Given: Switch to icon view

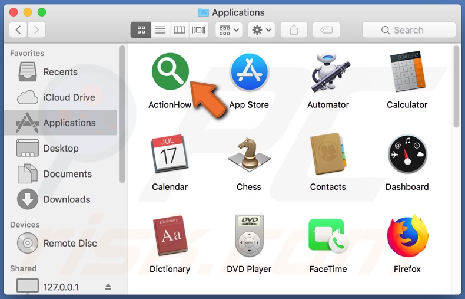Looking at the screenshot, I should point(141,30).
